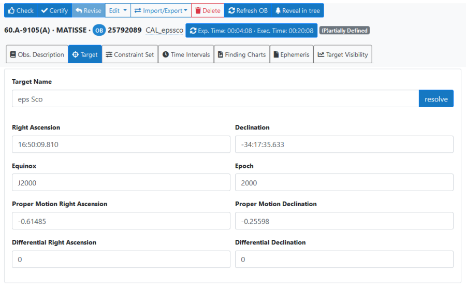Go to the Time Intervals tab
466x289 pixels.
click(x=186, y=54)
